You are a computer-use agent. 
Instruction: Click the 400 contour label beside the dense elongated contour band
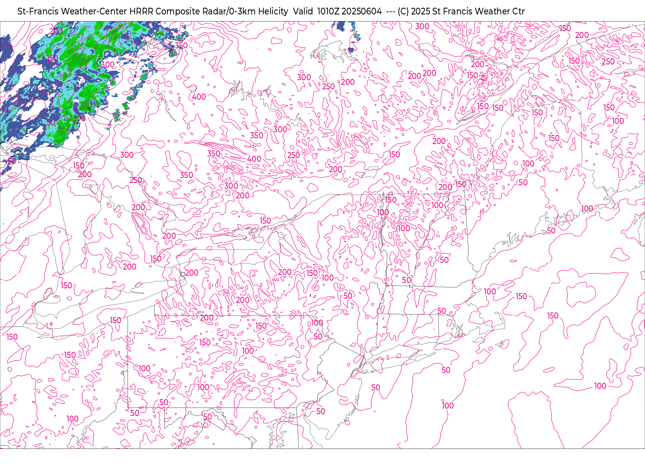(254, 159)
